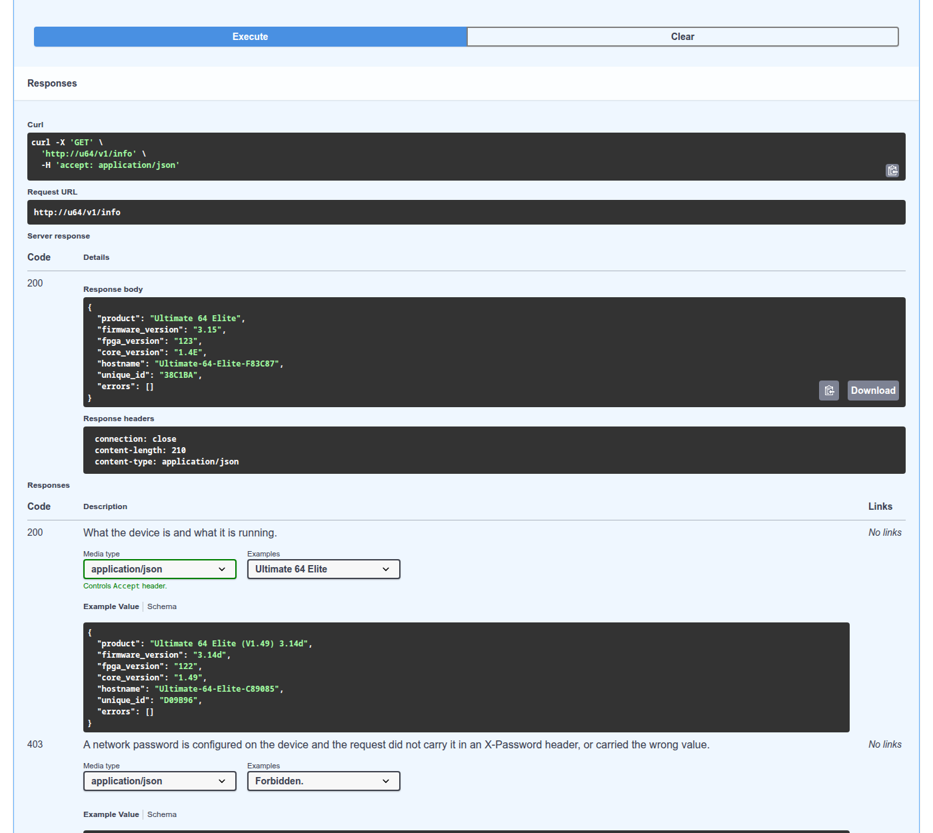Screen dimensions: 933x833
Task: Copy the response body to clipboard
Action: coord(829,391)
